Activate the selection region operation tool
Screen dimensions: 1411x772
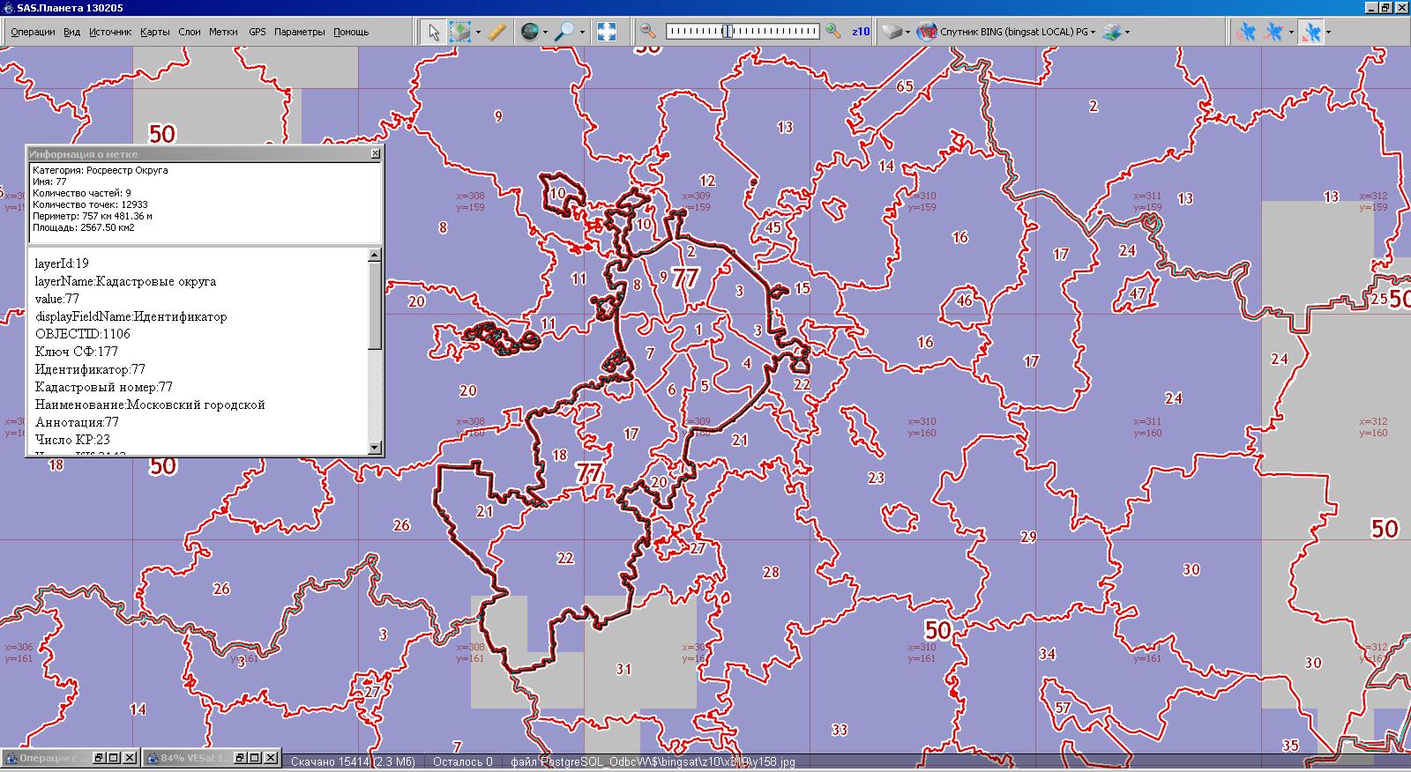click(460, 32)
